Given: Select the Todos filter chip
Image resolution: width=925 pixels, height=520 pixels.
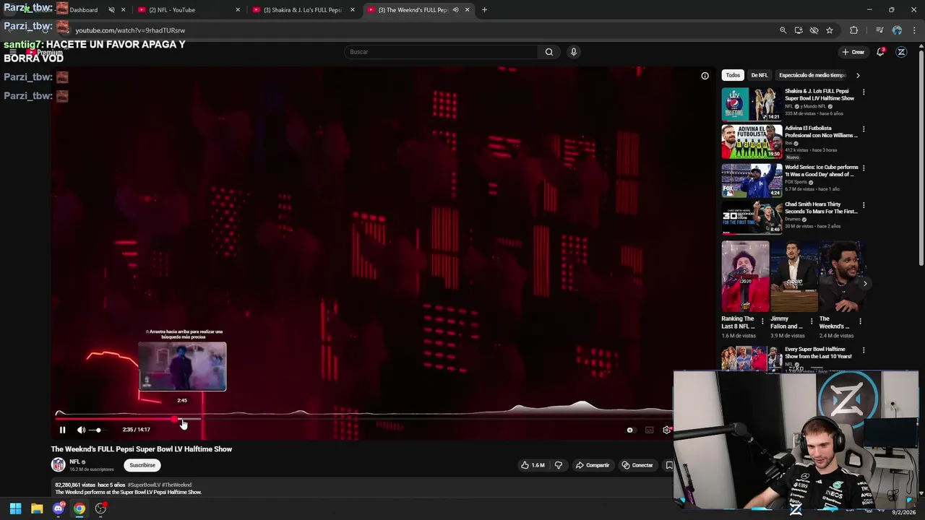Looking at the screenshot, I should click(x=733, y=75).
